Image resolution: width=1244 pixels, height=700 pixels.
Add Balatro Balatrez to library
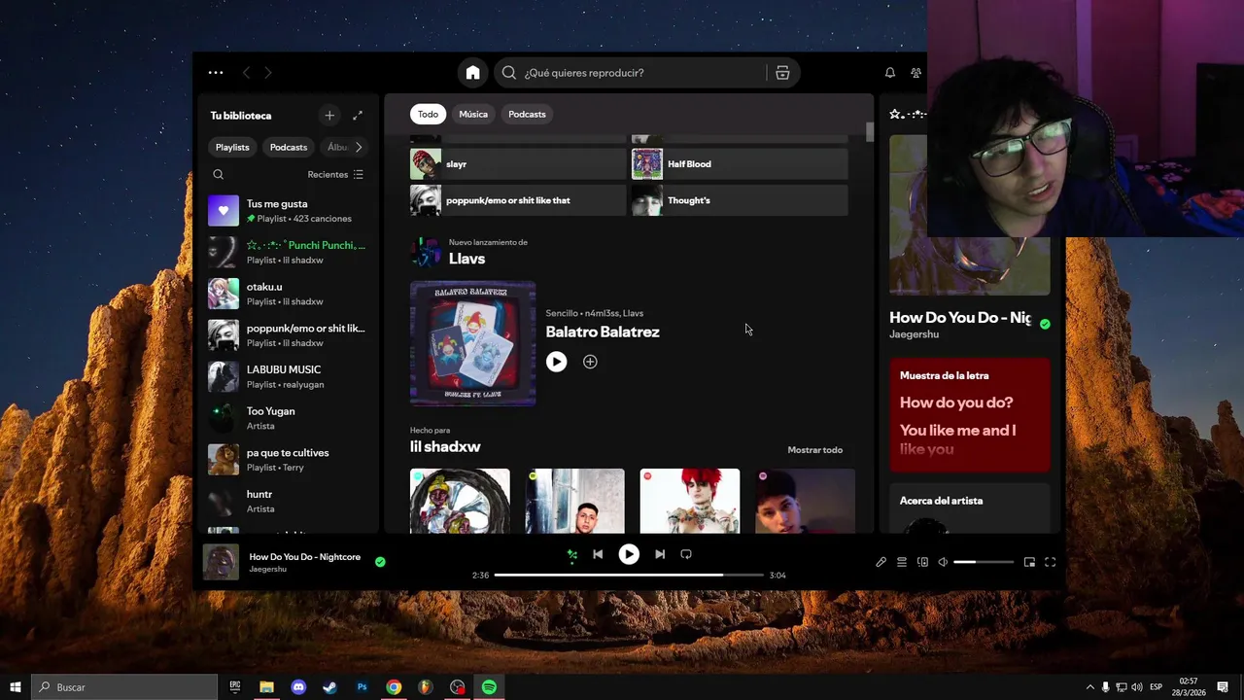pyautogui.click(x=590, y=362)
